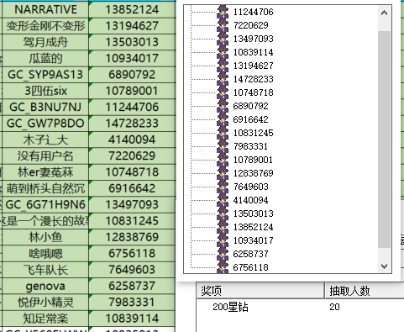Click the 抽取人数 value 20
The width and height of the screenshot is (404, 332).
point(334,307)
